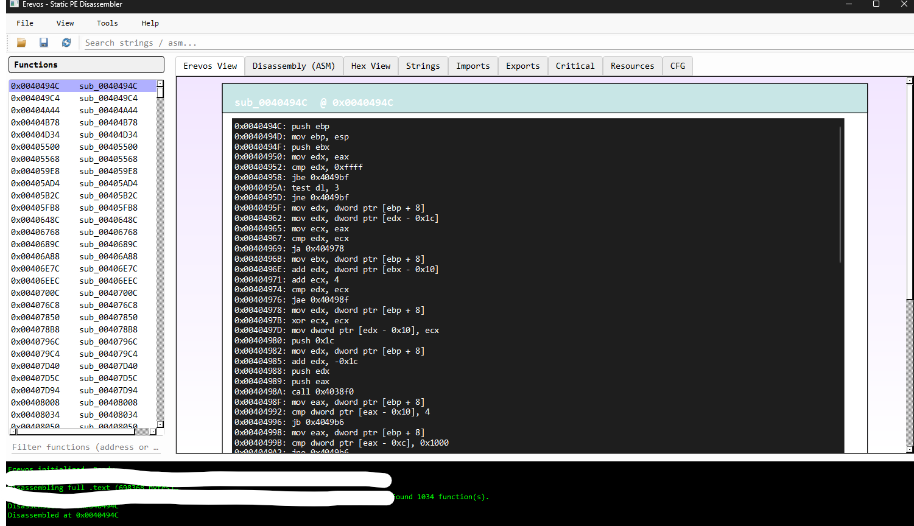Select function sub_00408008 in the list
The image size is (914, 526).
(x=83, y=402)
